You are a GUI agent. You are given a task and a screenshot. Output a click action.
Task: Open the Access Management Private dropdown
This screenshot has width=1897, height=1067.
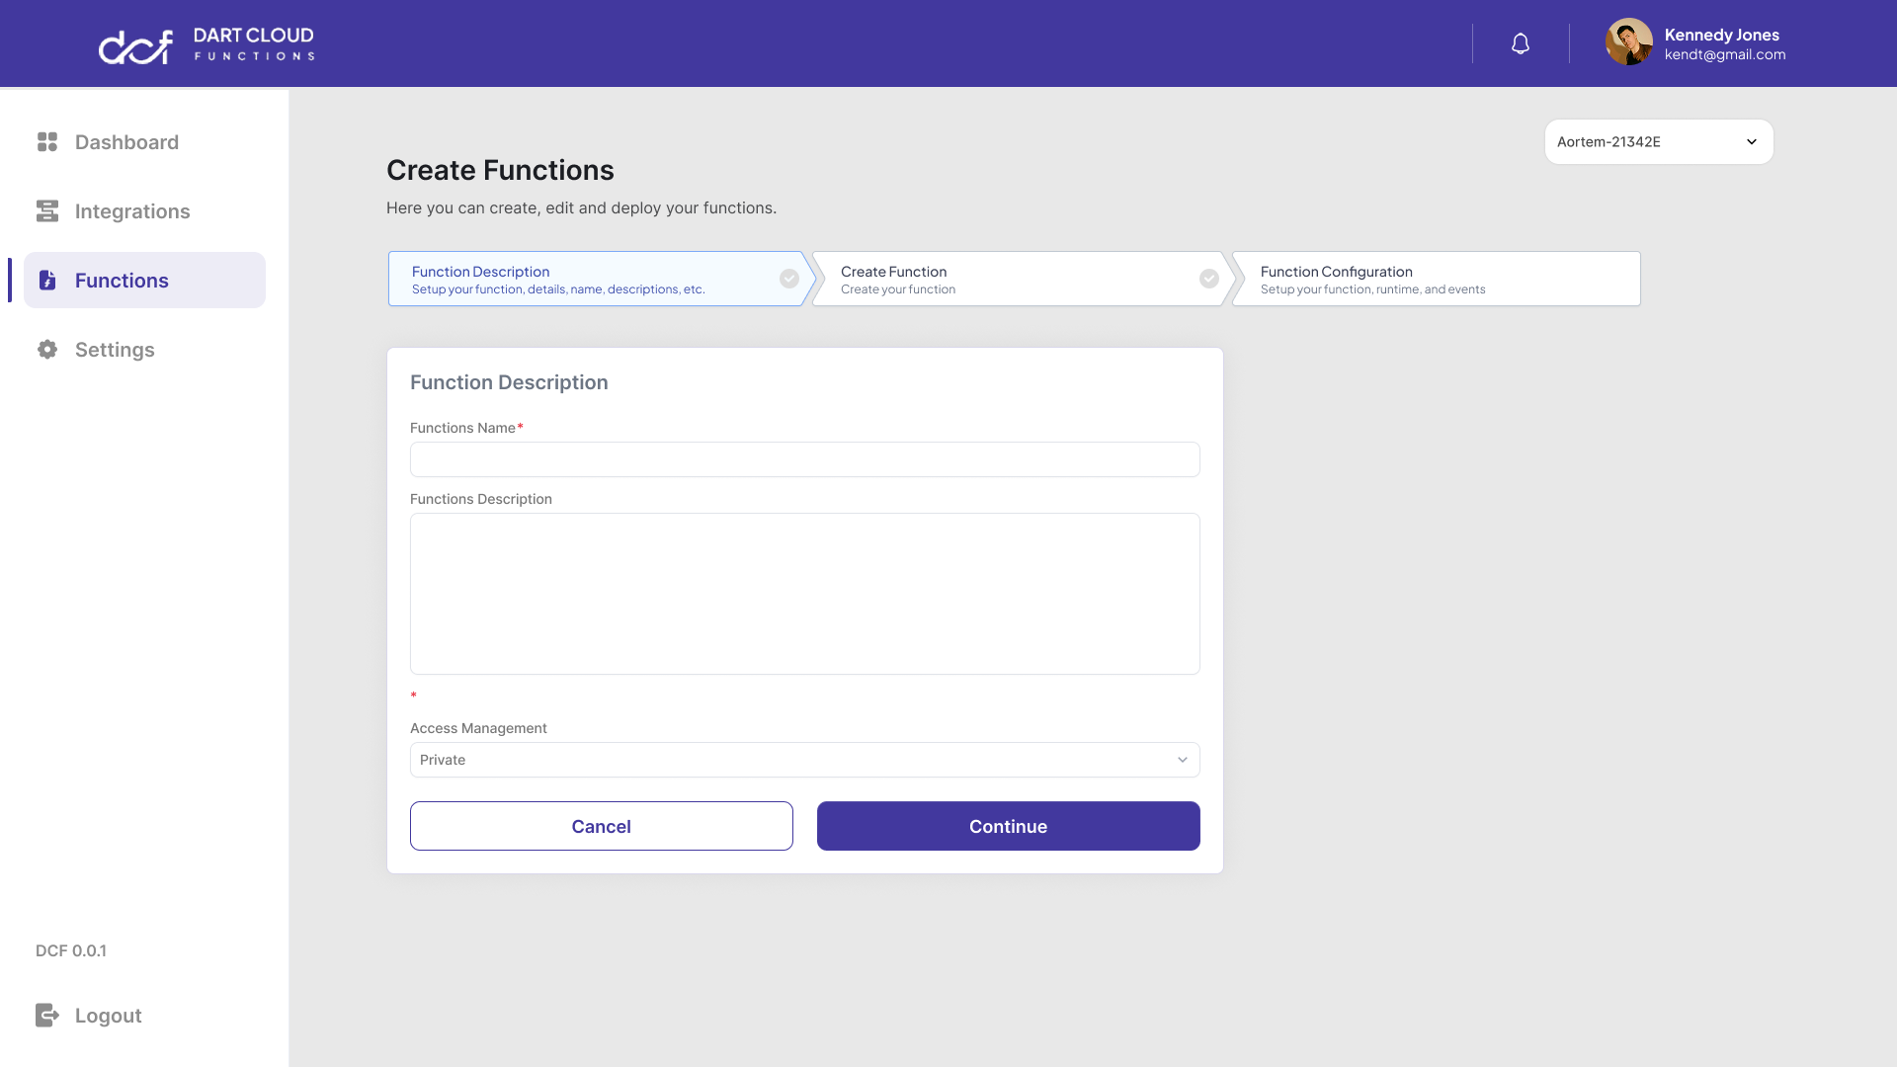[x=804, y=759]
